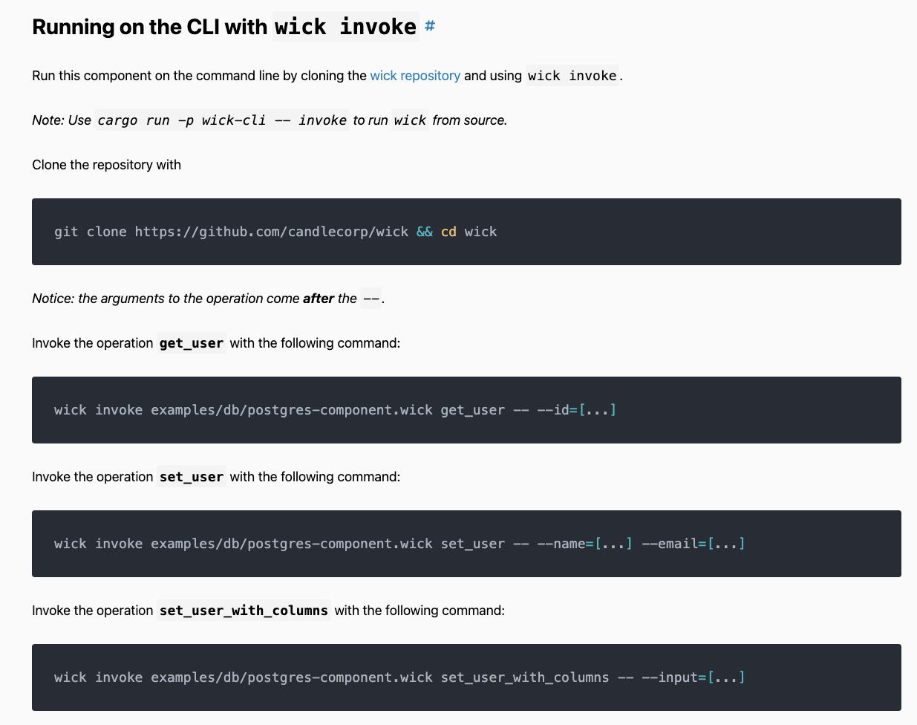Click "Clone the repository with" text
This screenshot has height=725, width=917.
click(106, 165)
